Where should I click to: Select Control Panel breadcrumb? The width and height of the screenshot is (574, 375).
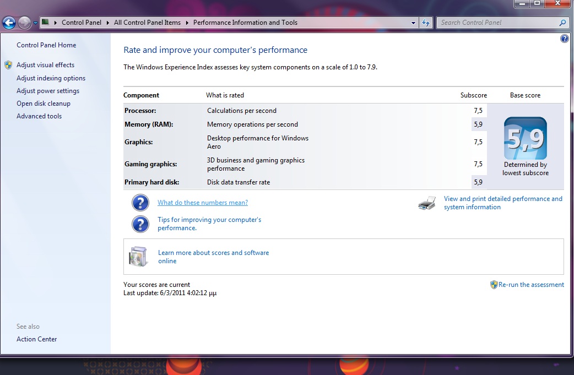(82, 23)
